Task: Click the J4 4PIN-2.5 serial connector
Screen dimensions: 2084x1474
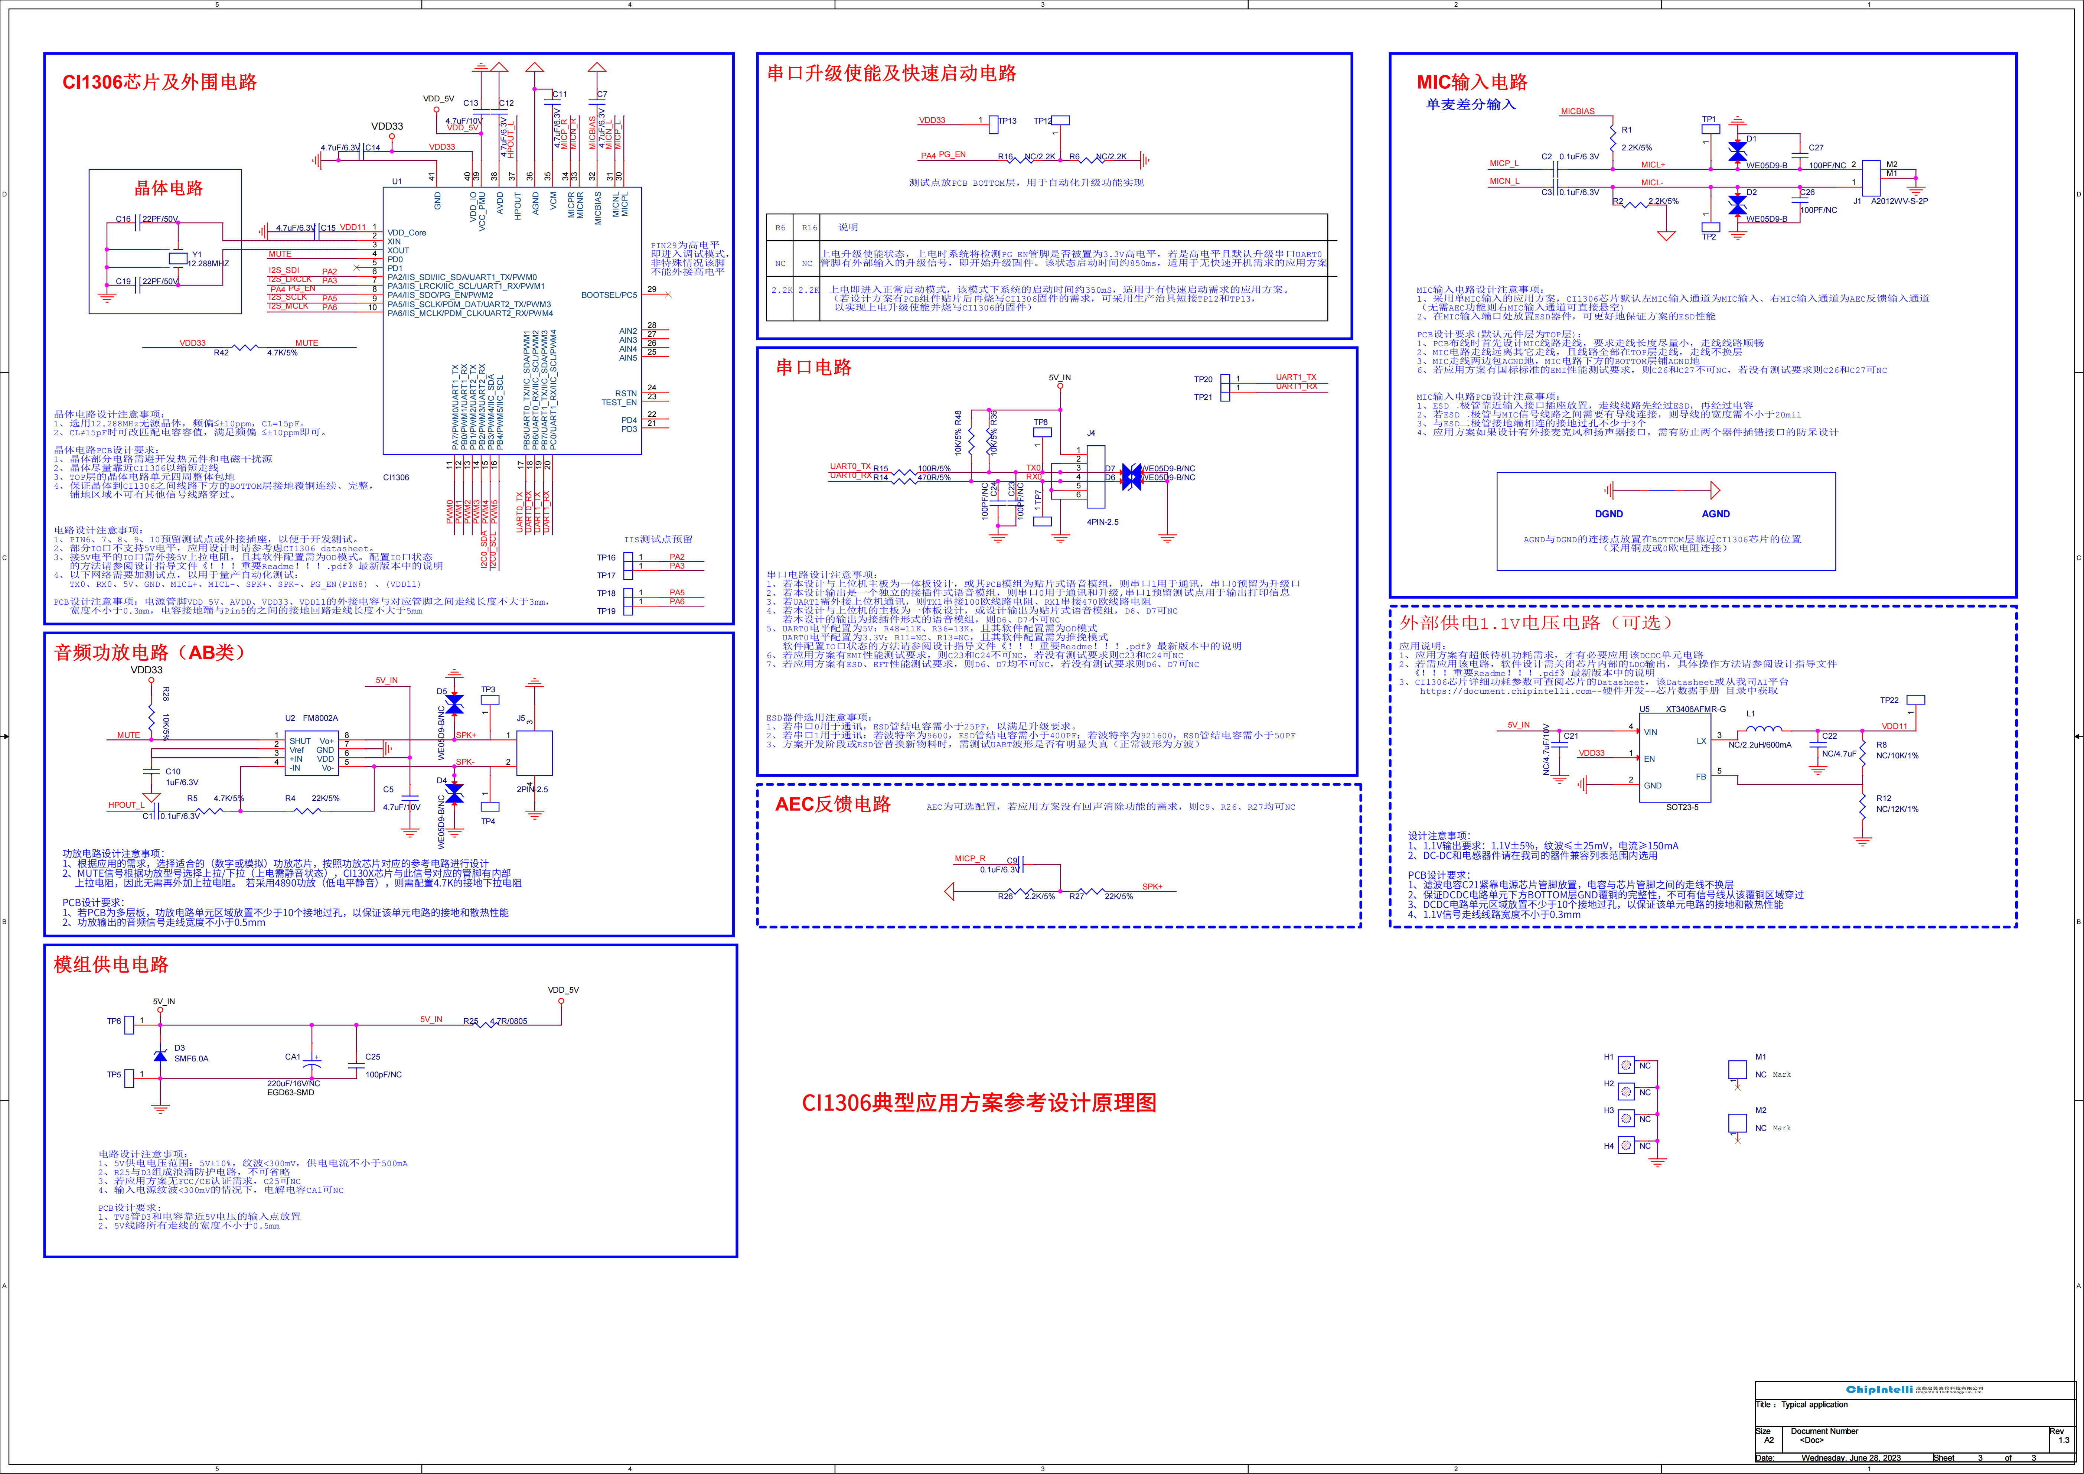Action: [1096, 476]
